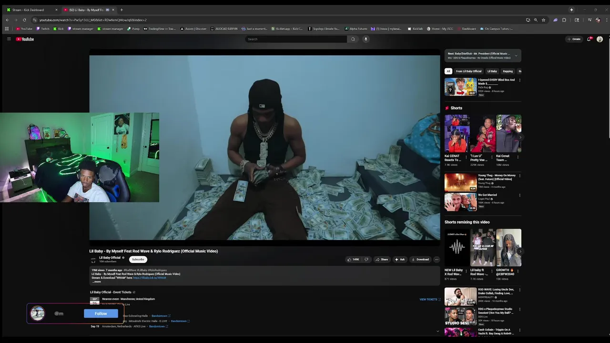Select From Lil Baby Official chip
610x343 pixels.
pyautogui.click(x=468, y=71)
